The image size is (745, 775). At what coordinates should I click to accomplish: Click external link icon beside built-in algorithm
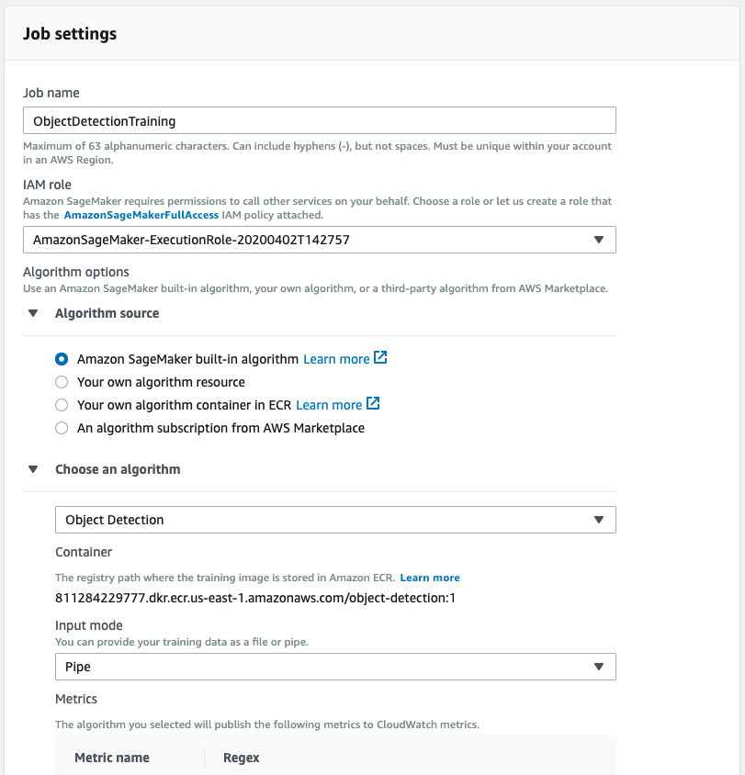381,358
